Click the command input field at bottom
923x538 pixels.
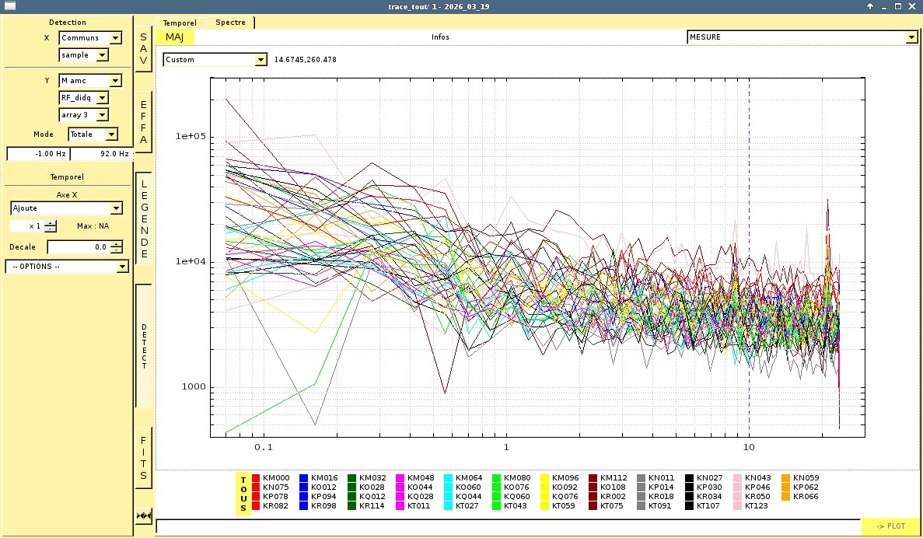click(x=508, y=526)
